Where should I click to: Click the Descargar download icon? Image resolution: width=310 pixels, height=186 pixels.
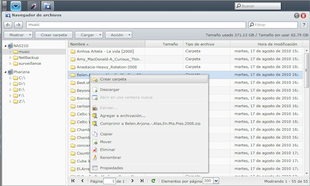point(95,90)
